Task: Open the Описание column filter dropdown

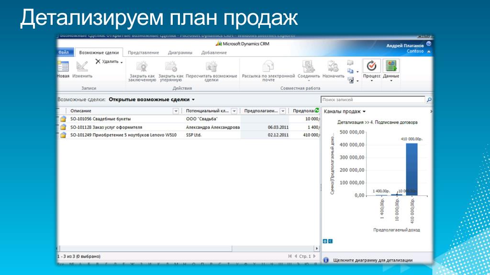Action: pos(176,111)
